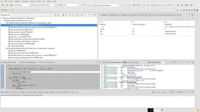This screenshot has width=200, height=112.
Task: Click the Enter location here field
Action: point(154,62)
